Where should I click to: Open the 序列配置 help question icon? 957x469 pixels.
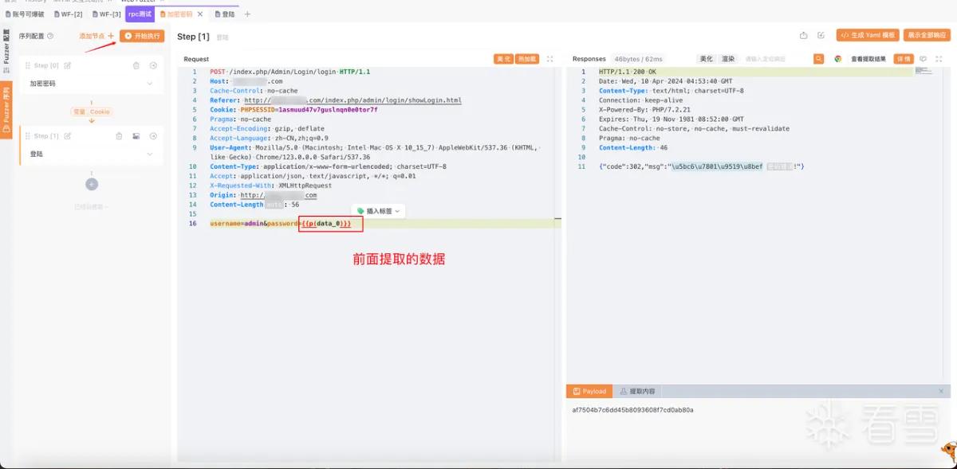coord(51,36)
